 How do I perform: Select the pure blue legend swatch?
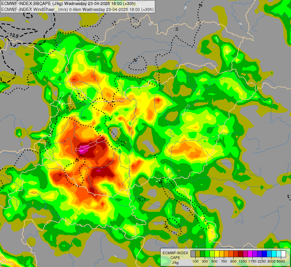[x=265, y=254]
